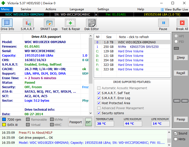This screenshot has height=147, width=189.
Task: Open the Service menu
Action: [x=26, y=9]
